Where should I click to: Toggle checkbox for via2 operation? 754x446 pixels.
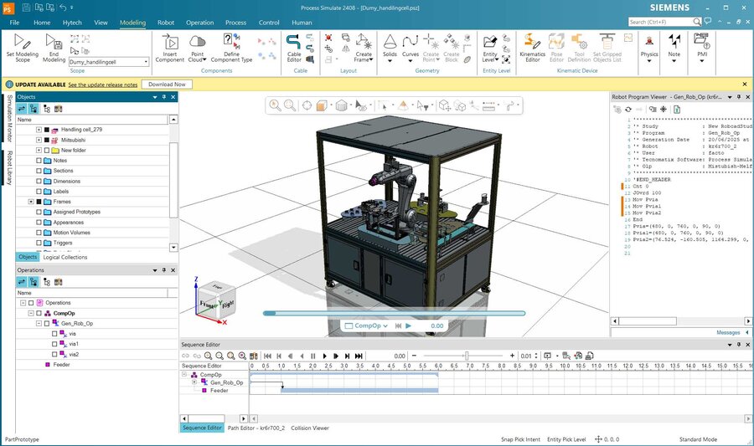(54, 354)
